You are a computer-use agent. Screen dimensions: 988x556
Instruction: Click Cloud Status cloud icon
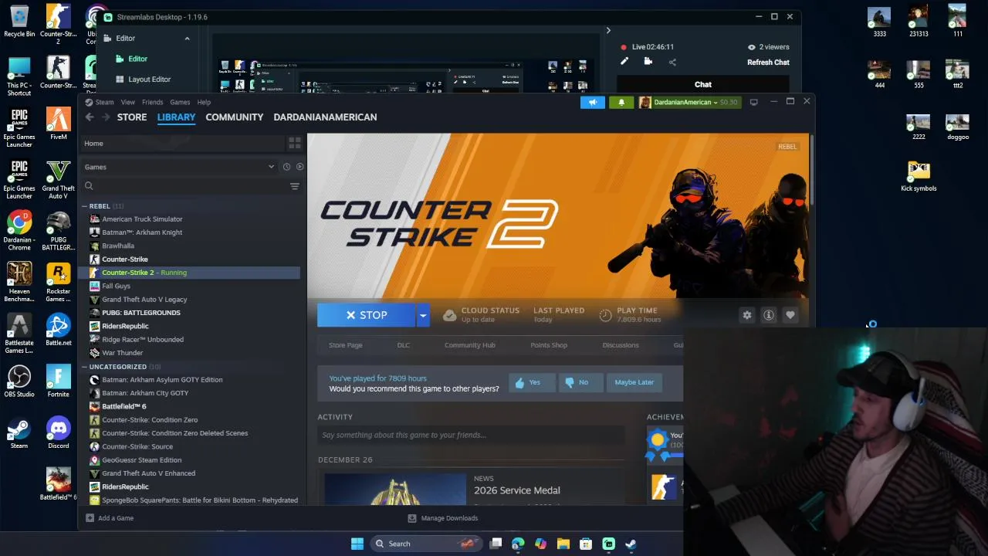click(x=449, y=315)
